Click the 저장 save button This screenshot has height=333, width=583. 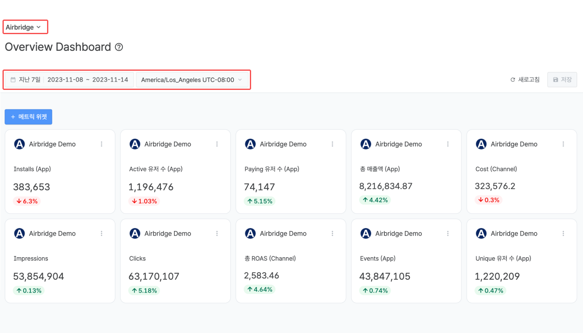pos(562,80)
